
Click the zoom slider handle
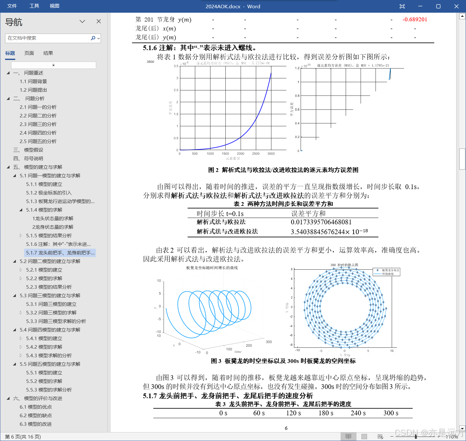416,437
